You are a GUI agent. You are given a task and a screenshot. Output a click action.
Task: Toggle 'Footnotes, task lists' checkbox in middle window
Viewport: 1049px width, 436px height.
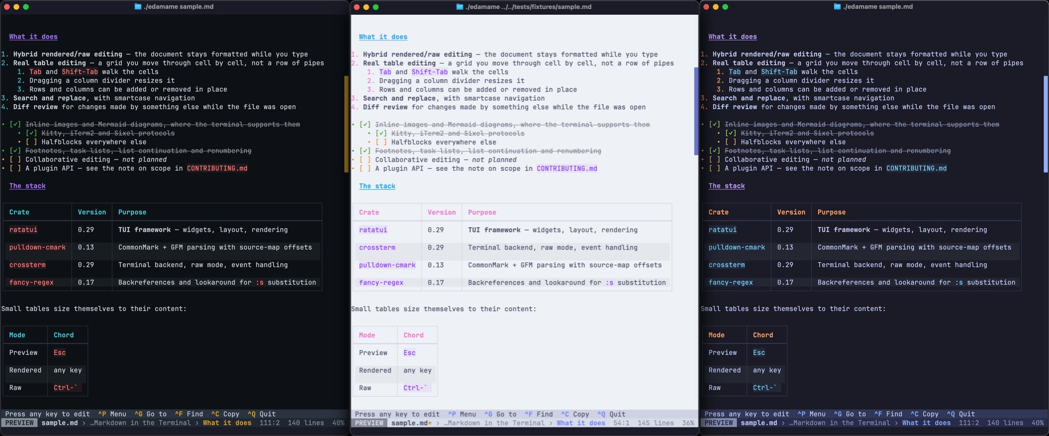[x=365, y=151]
